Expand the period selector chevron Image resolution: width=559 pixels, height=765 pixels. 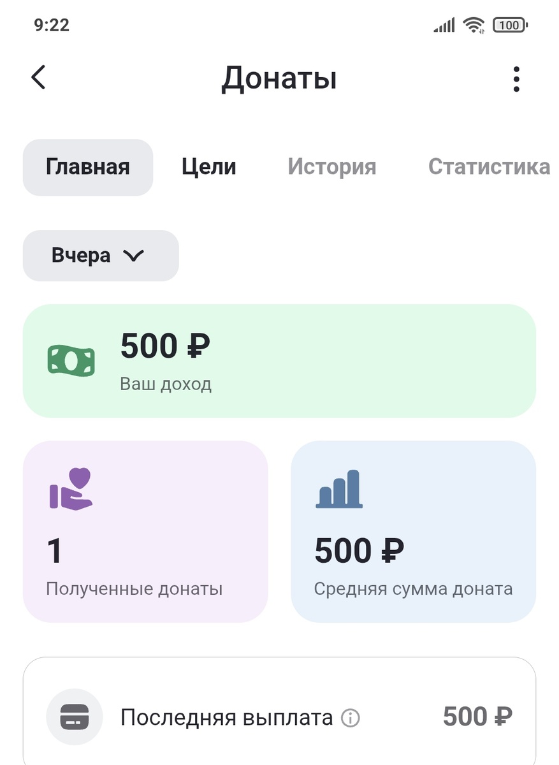[133, 256]
